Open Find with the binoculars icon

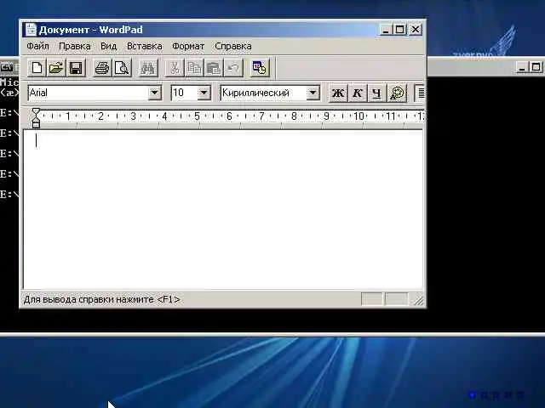(x=147, y=68)
